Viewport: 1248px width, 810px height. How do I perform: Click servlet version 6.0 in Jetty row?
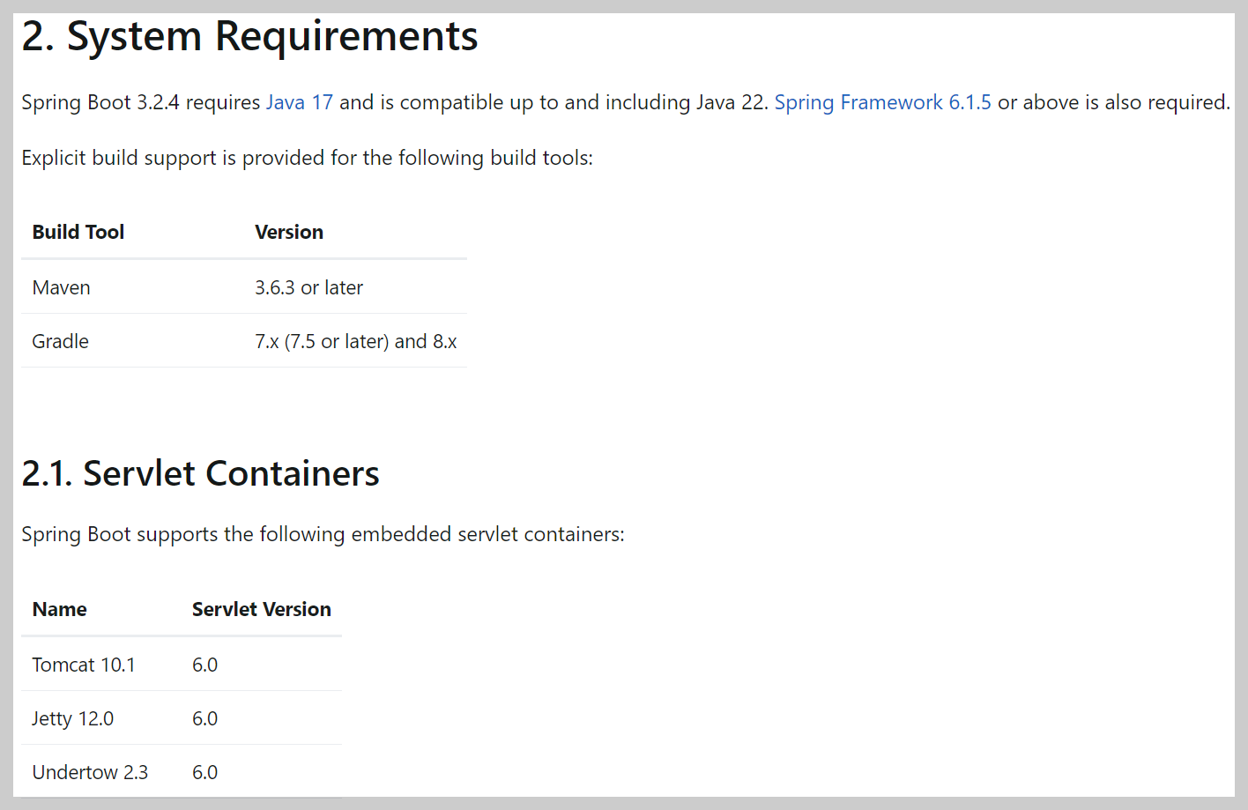(205, 718)
